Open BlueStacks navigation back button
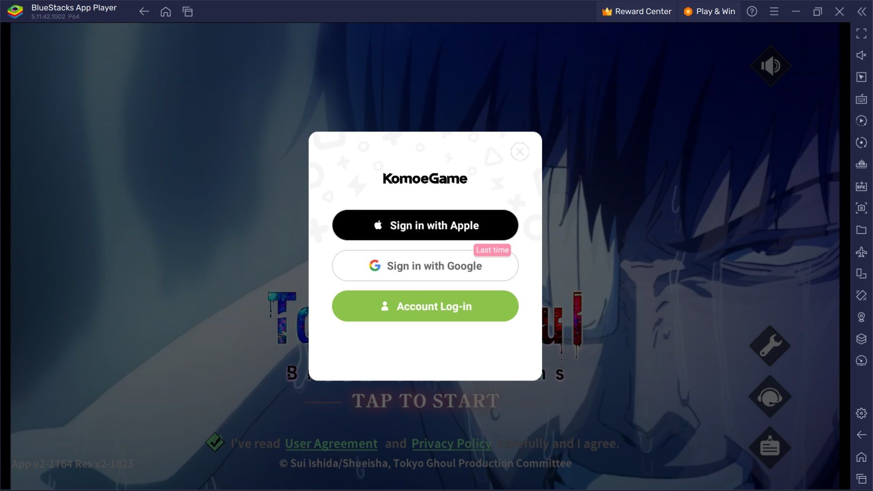The height and width of the screenshot is (491, 873). (143, 11)
